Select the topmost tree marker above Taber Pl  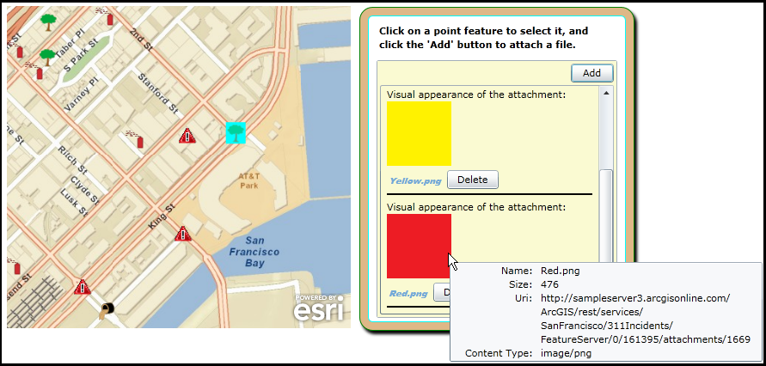coord(48,22)
